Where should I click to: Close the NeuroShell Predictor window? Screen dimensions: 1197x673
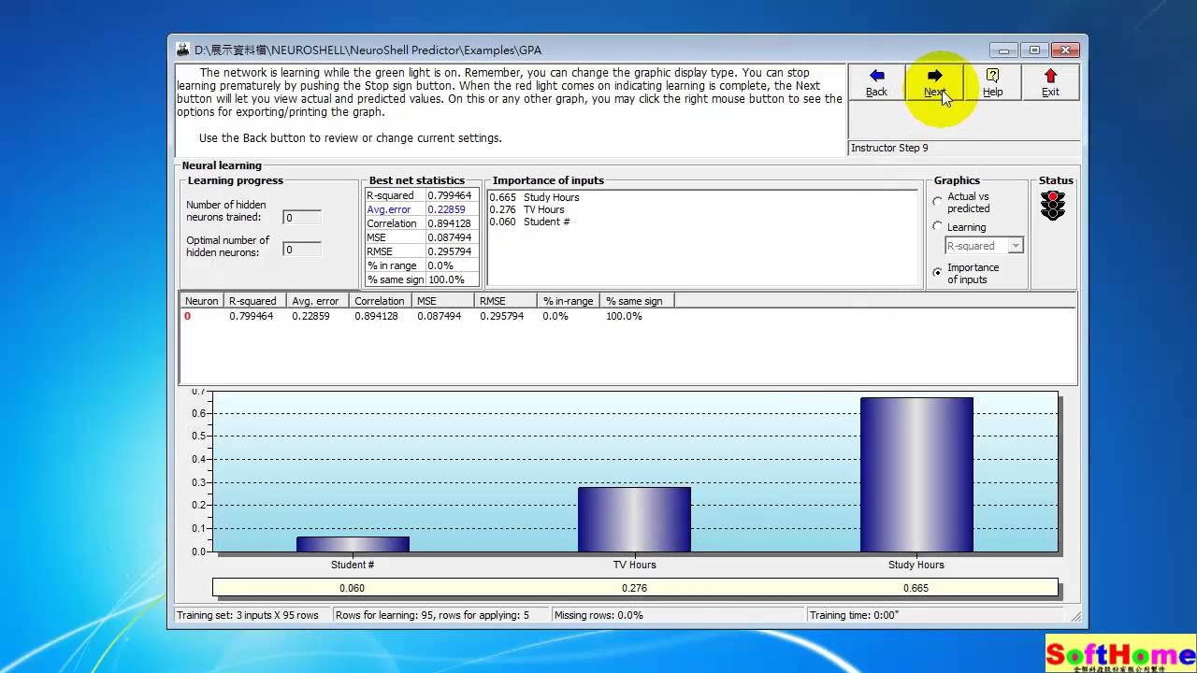1065,50
